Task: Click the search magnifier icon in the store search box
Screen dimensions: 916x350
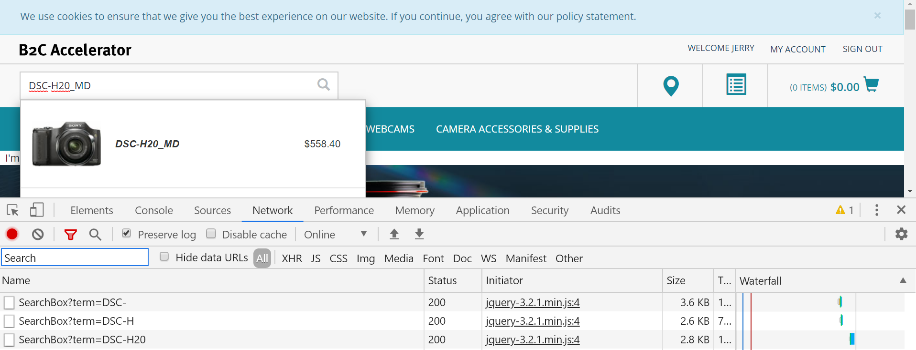Action: (324, 85)
